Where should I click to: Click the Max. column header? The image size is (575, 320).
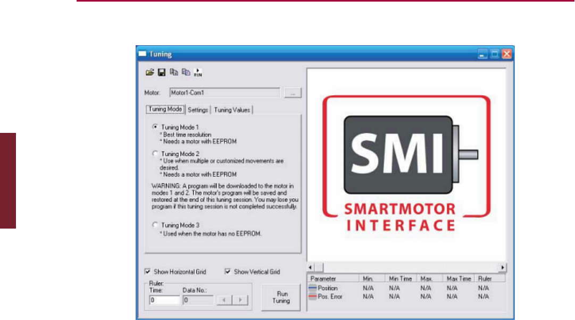pos(430,279)
